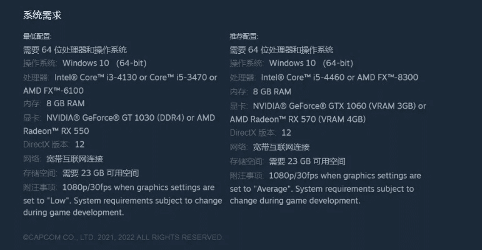Click the ©CAPCOM copyright notice
482x250 pixels.
tap(123, 237)
